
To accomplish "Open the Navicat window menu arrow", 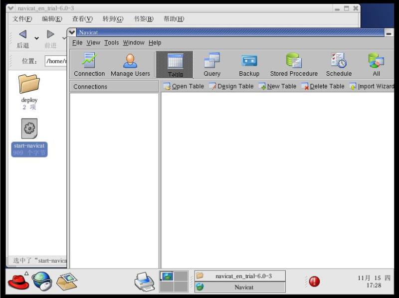I will tap(73, 32).
